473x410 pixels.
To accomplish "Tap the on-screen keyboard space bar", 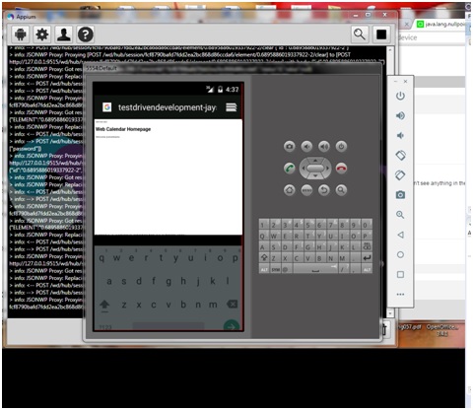I will point(169,326).
